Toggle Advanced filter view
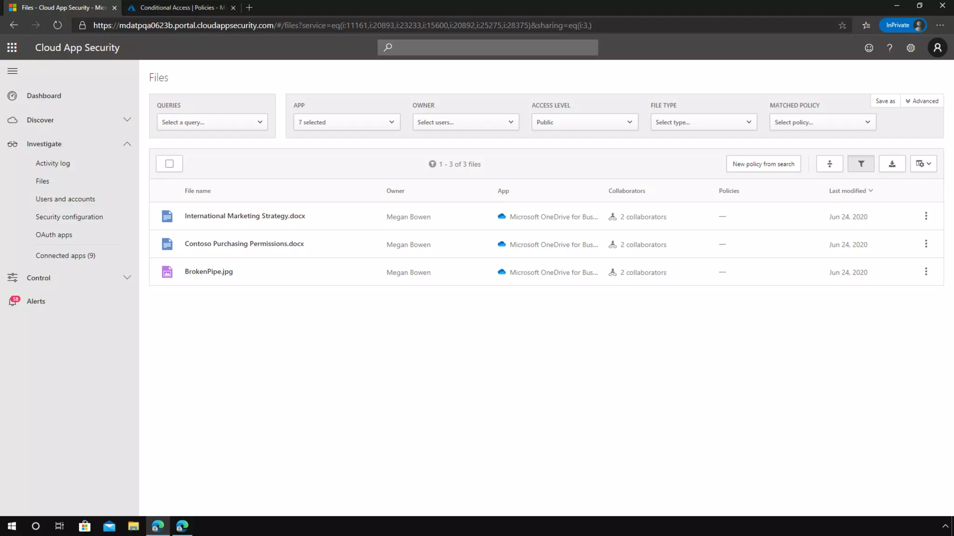The width and height of the screenshot is (954, 536). pyautogui.click(x=922, y=101)
